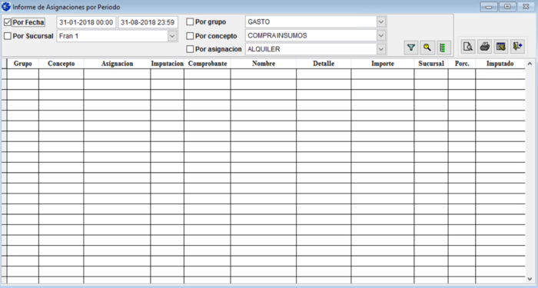The image size is (538, 288).
Task: Apply the filter using the funnel icon
Action: pos(411,48)
